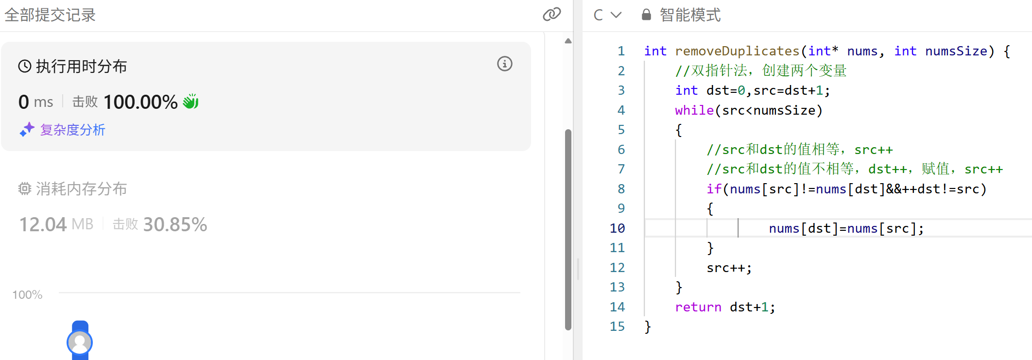The height and width of the screenshot is (360, 1032).
Task: Click the clapping hands icon
Action: coord(191,102)
